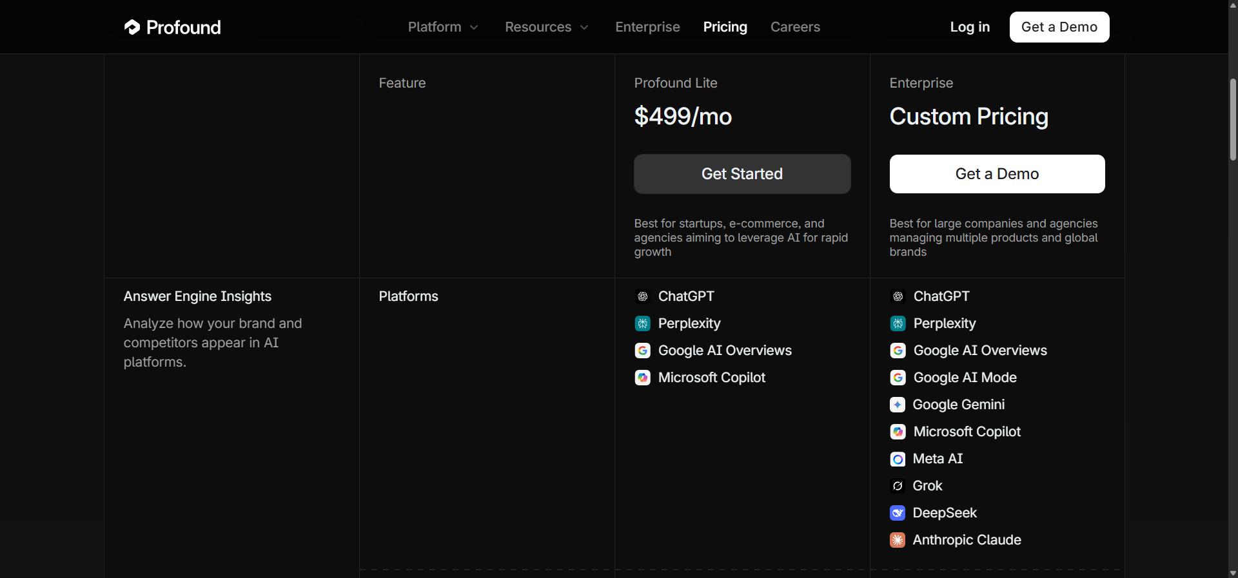
Task: Click the ChatGPT icon in Enterprise column
Action: tap(898, 296)
